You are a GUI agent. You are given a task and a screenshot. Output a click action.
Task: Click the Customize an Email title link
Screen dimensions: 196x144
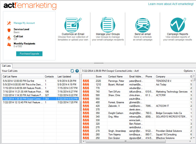tap(73, 34)
